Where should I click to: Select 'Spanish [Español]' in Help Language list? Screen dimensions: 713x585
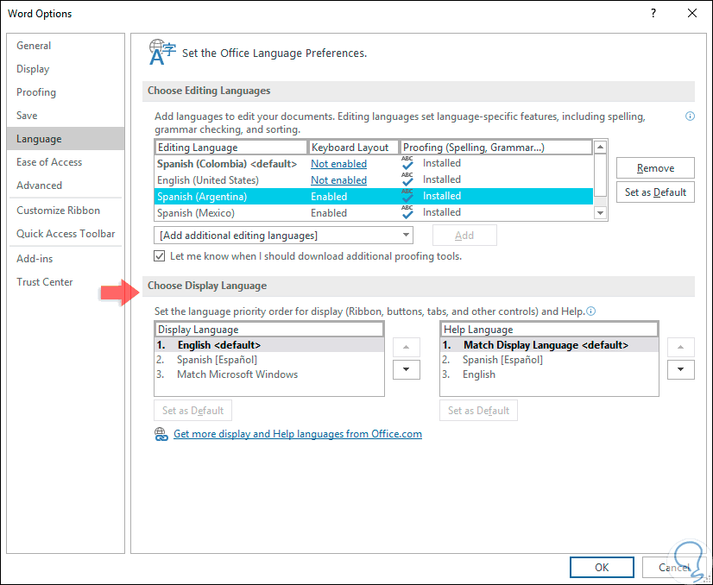(549, 360)
